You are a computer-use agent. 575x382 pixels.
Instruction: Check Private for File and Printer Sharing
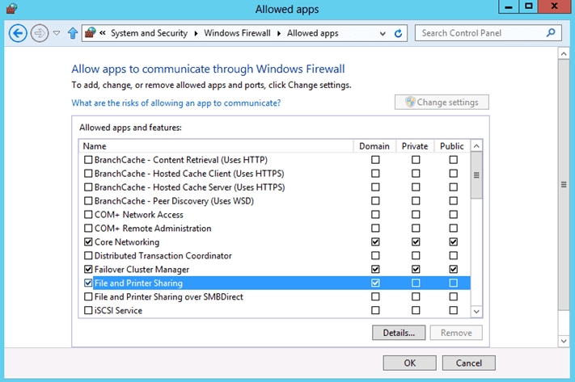416,283
